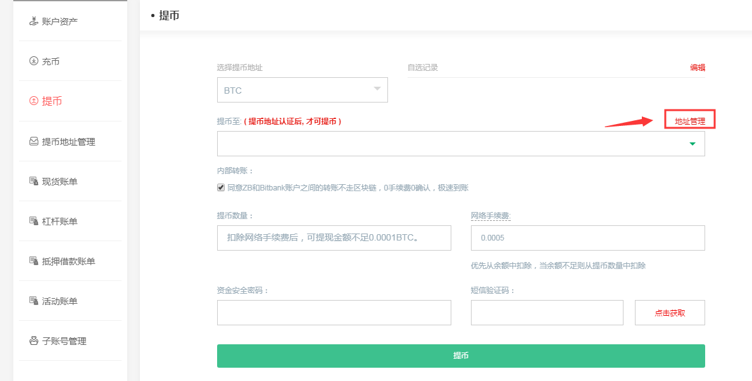Select the 账户资产 wallet icon
This screenshot has width=752, height=381.
tap(32, 20)
